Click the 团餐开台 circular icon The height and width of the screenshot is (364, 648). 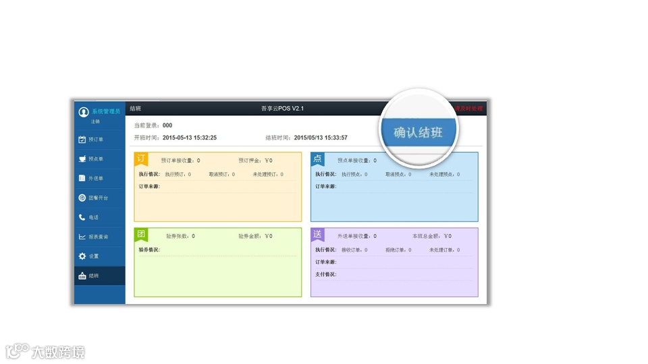click(82, 198)
